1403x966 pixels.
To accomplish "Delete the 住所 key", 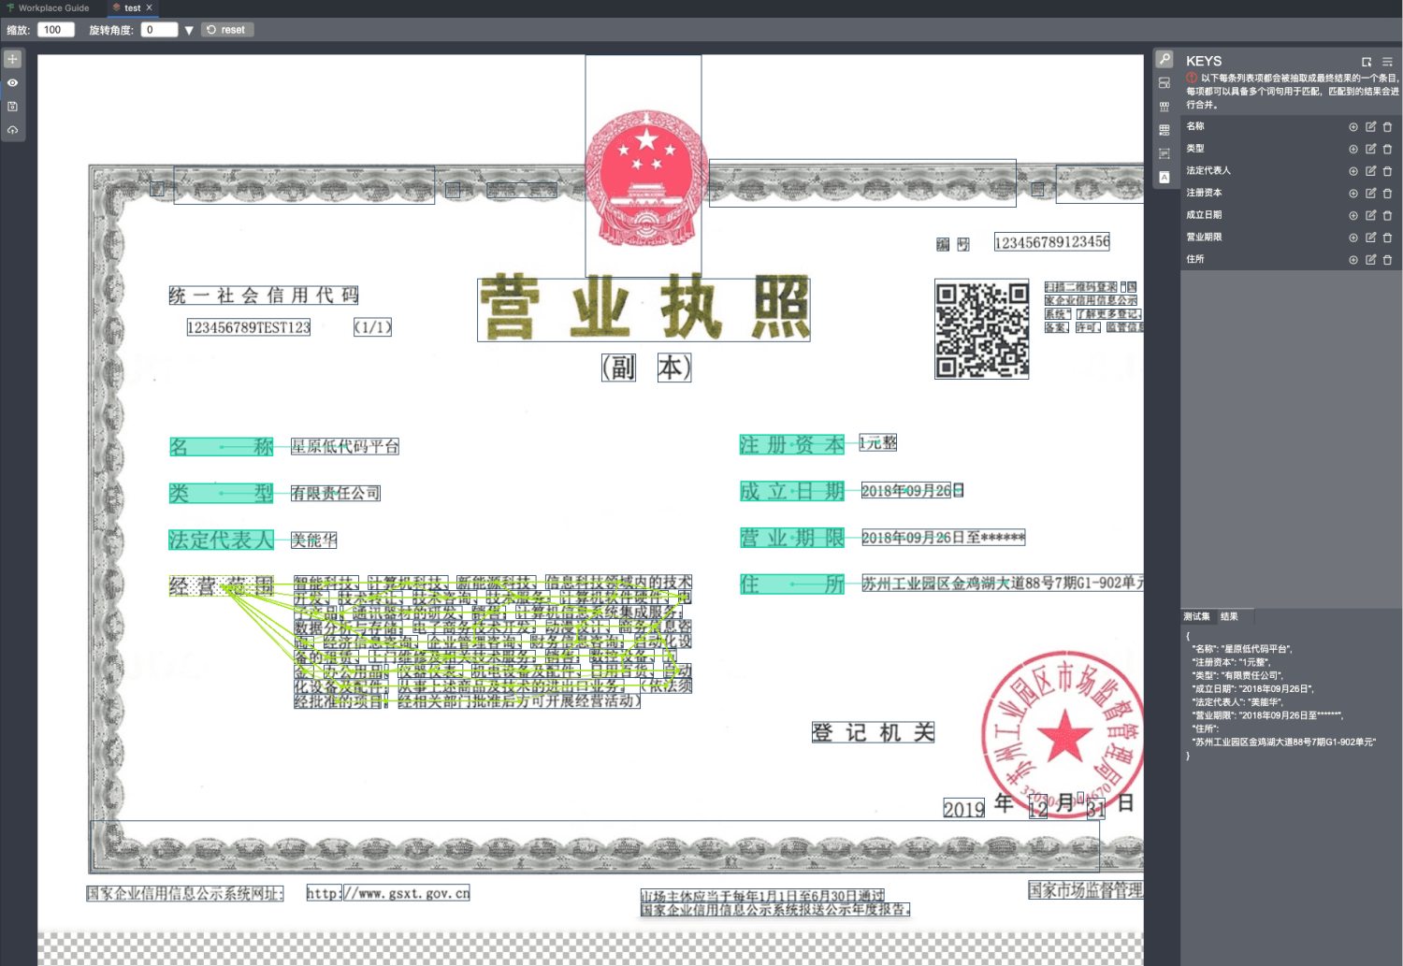I will click(1387, 259).
